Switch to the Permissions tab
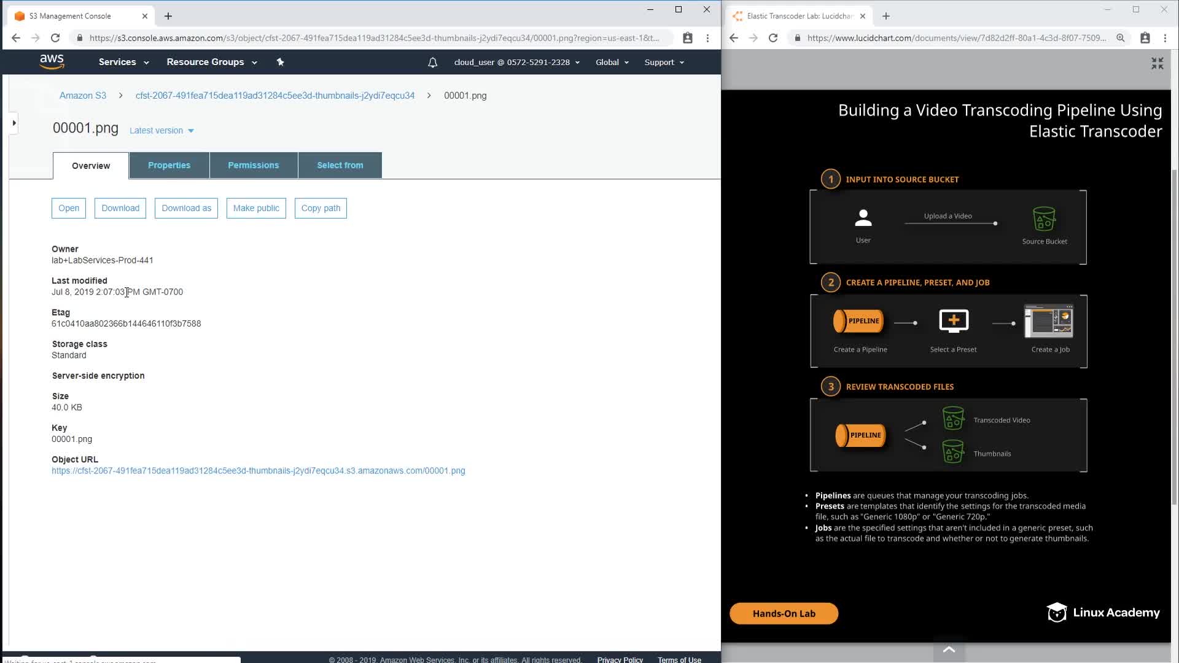The image size is (1179, 663). 253,165
